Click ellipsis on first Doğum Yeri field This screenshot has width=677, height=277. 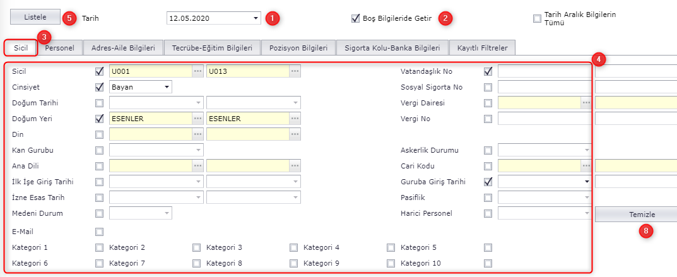click(x=197, y=119)
